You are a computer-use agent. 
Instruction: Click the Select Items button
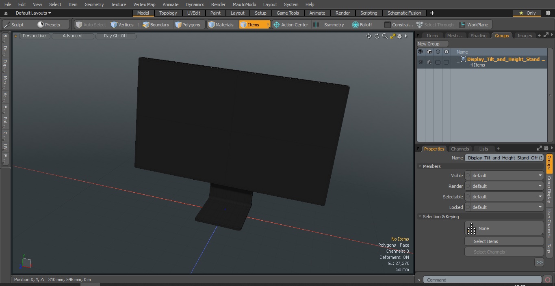[504, 241]
